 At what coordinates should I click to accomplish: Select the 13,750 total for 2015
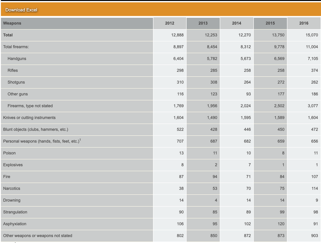click(278, 35)
